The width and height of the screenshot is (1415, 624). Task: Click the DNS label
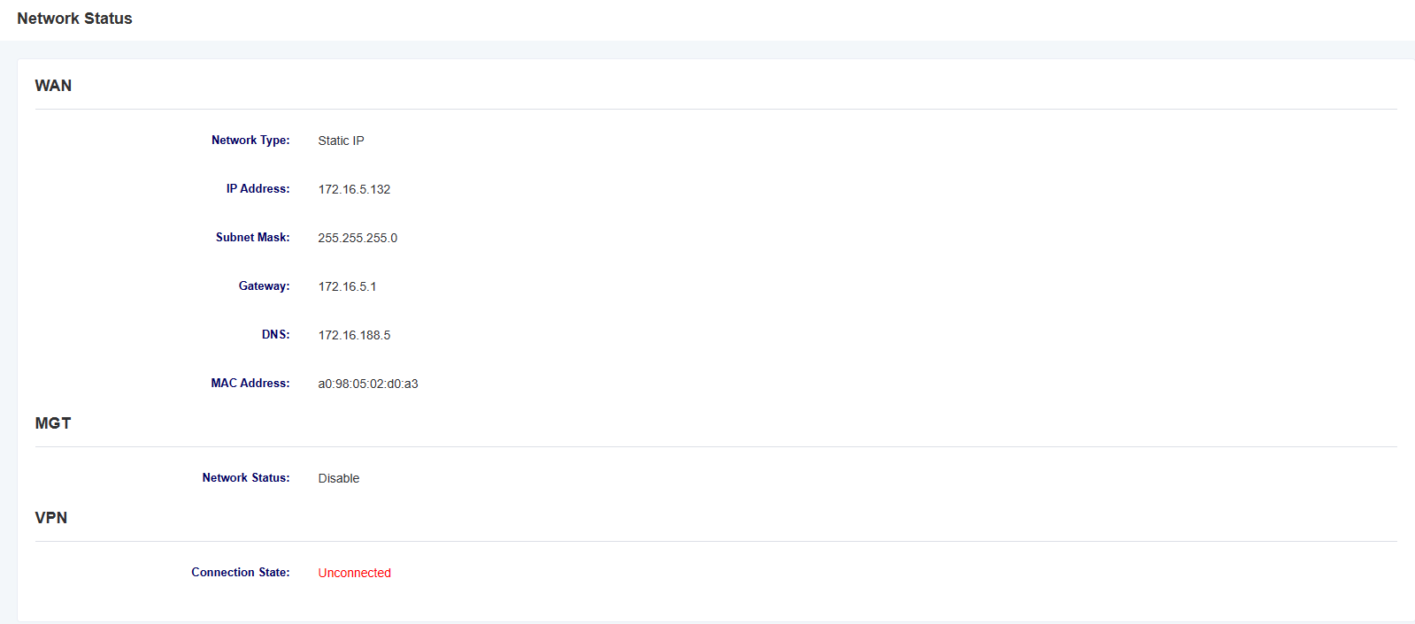pyautogui.click(x=275, y=335)
